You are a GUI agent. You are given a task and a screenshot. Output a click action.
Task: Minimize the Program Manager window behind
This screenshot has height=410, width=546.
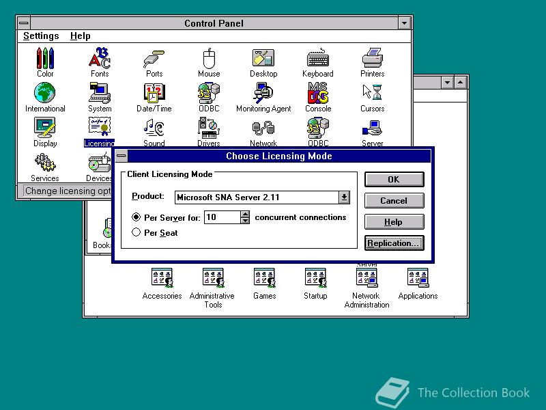[448, 83]
